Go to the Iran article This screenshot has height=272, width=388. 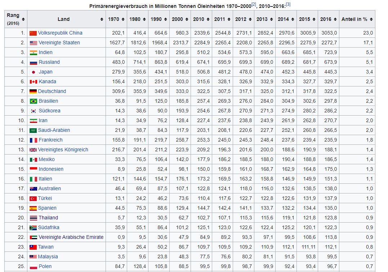[43, 120]
